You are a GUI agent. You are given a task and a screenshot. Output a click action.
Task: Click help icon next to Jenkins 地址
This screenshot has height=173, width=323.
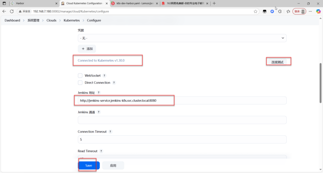point(98,93)
